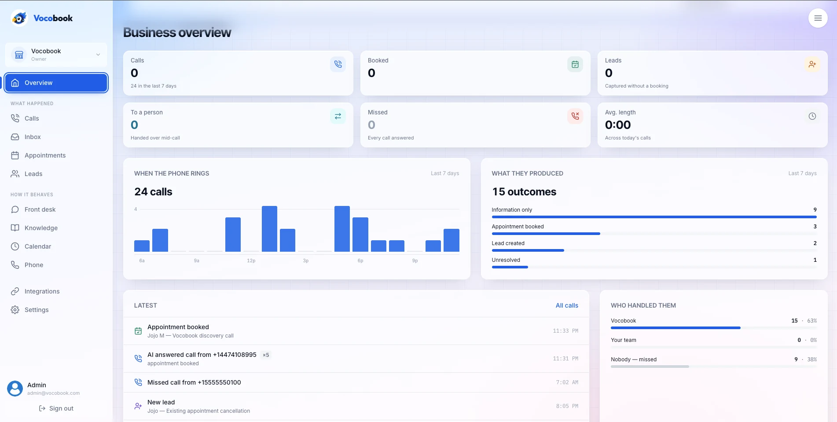The height and width of the screenshot is (422, 837).
Task: Click phone icon on Missed call row
Action: coord(138,382)
